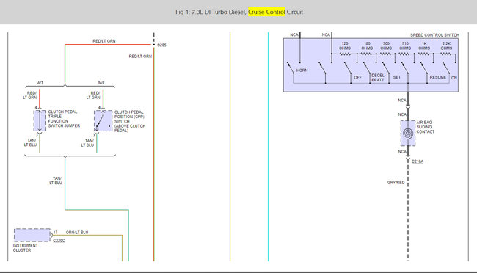The width and height of the screenshot is (477, 273).
Task: Select the highlighted 'Cruise Control' words in title
Action: pyautogui.click(x=266, y=12)
